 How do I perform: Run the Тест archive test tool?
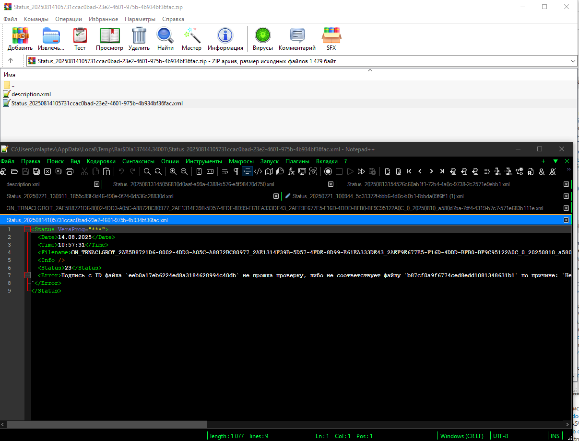[80, 36]
